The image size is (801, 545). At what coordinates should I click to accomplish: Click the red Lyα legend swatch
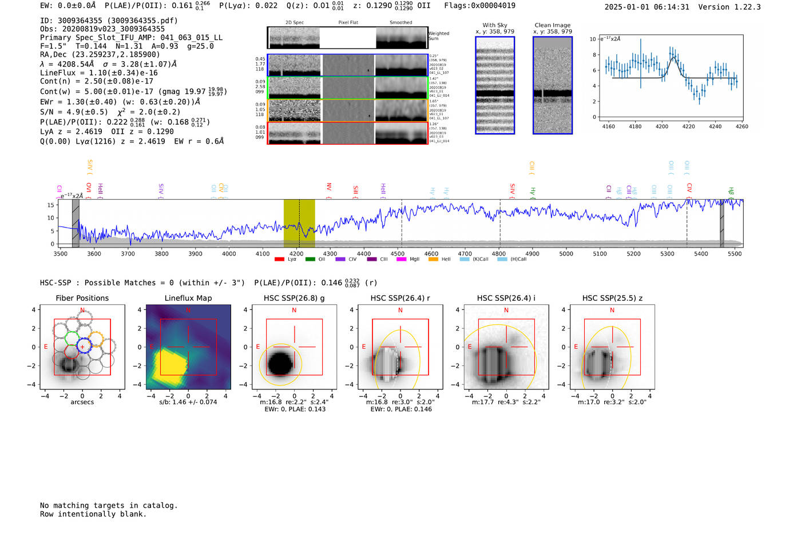pyautogui.click(x=279, y=259)
